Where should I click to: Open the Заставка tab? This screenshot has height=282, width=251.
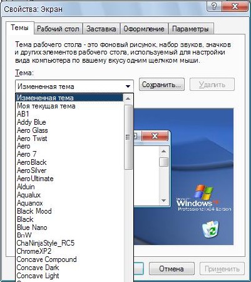click(101, 29)
